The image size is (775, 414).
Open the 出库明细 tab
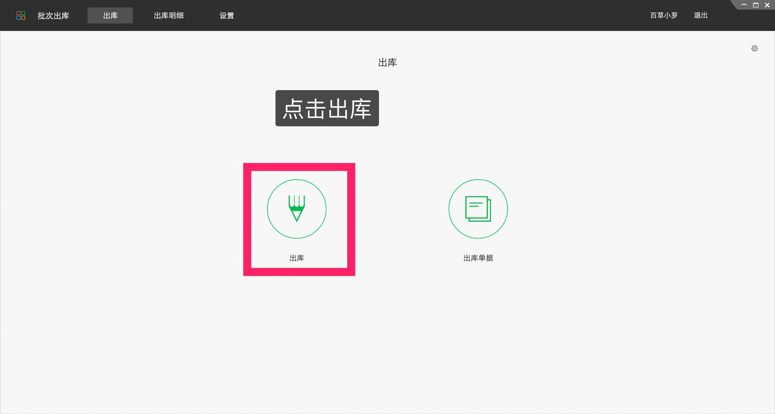pyautogui.click(x=169, y=15)
